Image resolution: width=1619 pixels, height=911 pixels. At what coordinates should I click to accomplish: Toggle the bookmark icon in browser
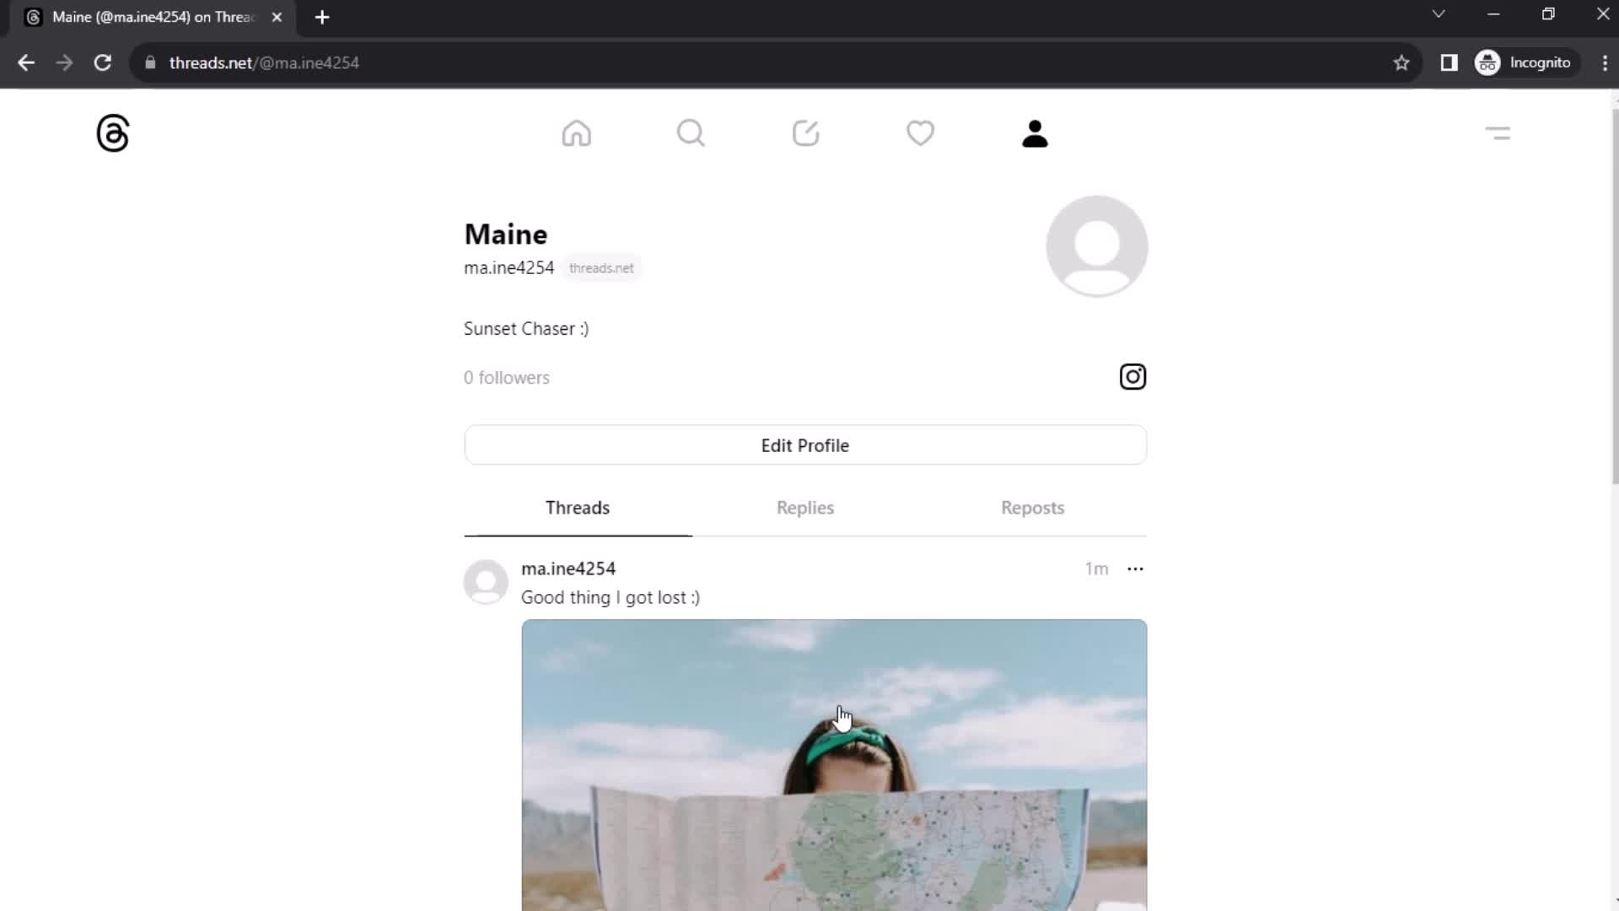click(x=1401, y=62)
